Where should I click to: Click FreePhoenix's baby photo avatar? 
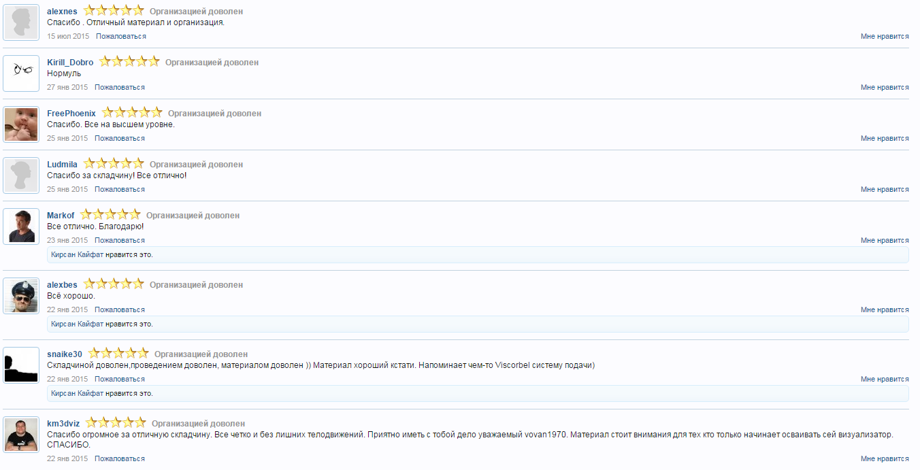coord(21,124)
